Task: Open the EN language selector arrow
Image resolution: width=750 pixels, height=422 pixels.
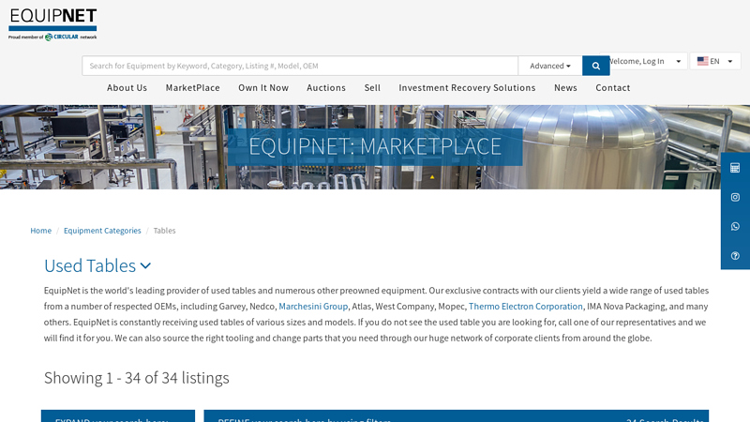Action: pyautogui.click(x=729, y=61)
